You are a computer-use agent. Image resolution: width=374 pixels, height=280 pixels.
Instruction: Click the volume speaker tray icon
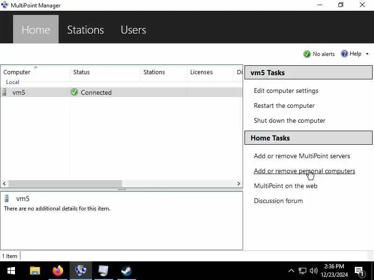313,271
